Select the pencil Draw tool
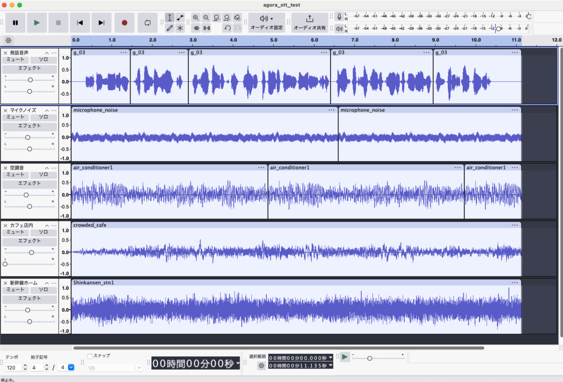The image size is (563, 382). tap(170, 28)
